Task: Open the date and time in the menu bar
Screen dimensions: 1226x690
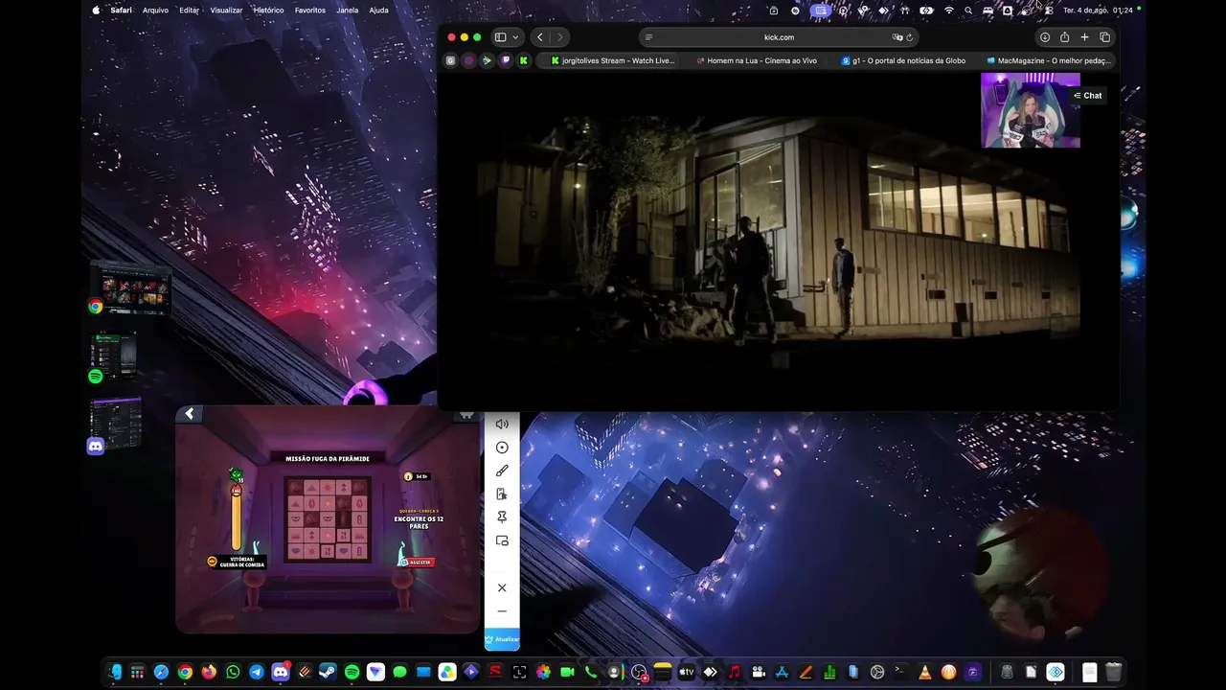Action: [1098, 10]
